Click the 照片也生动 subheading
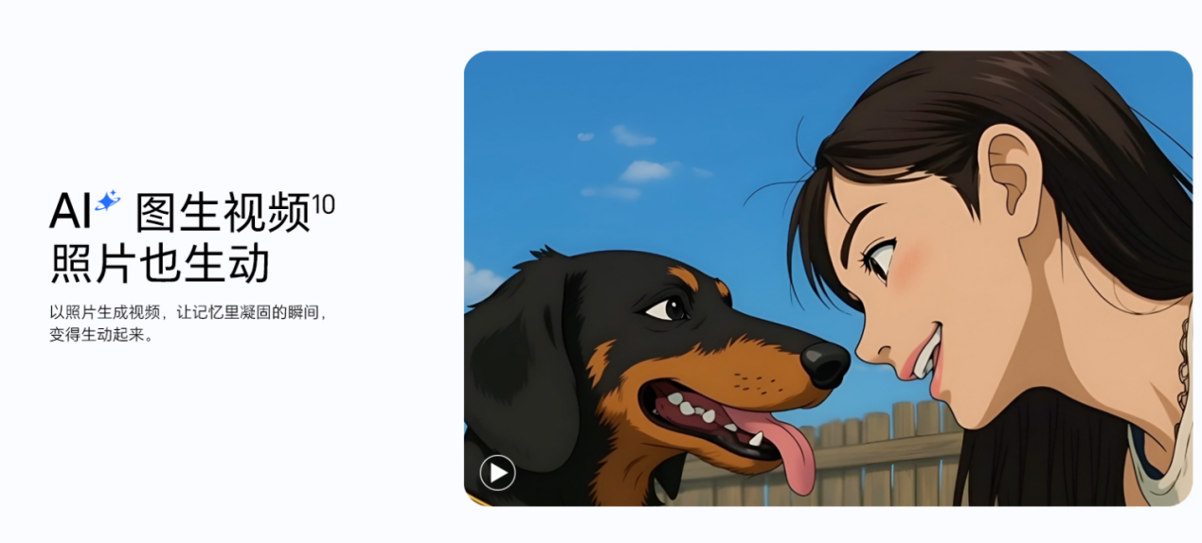The width and height of the screenshot is (1202, 543). coord(159,265)
